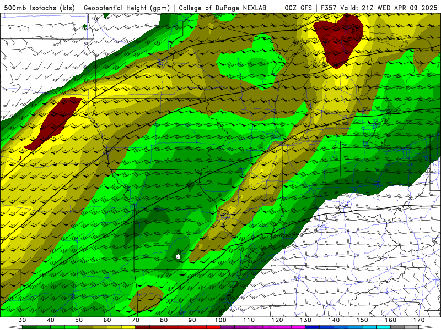Click the left arrow end of color bar
This screenshot has width=441, height=330.
pos(15,327)
